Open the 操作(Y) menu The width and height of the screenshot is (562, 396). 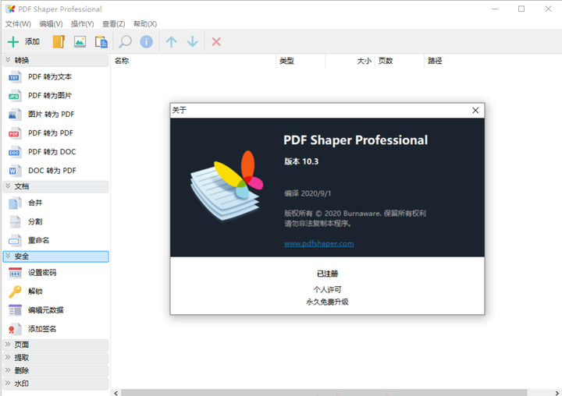pyautogui.click(x=83, y=24)
